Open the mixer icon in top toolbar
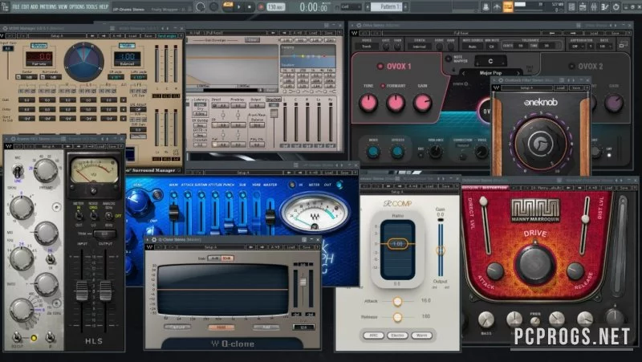Image resolution: width=642 pixels, height=362 pixels. [594, 7]
